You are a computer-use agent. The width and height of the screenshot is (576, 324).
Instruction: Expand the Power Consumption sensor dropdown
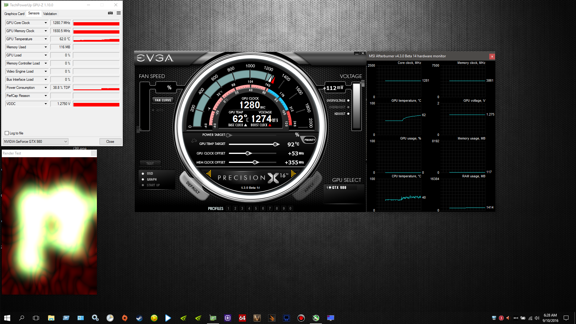pyautogui.click(x=46, y=88)
